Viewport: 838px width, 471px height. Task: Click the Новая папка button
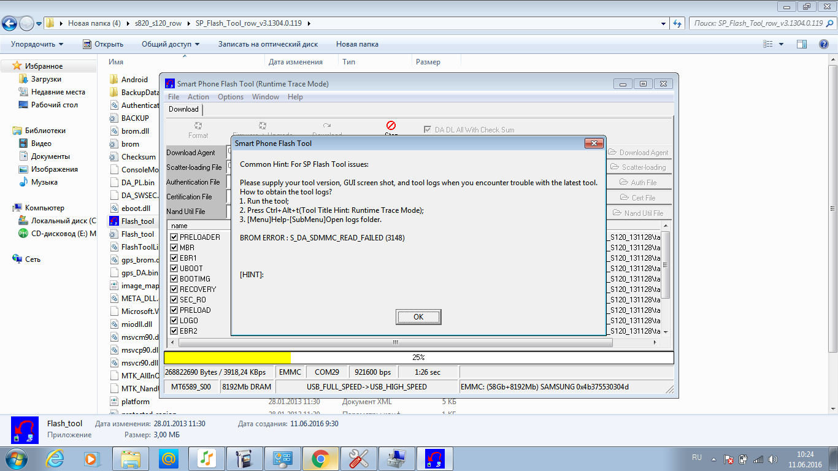pos(357,44)
